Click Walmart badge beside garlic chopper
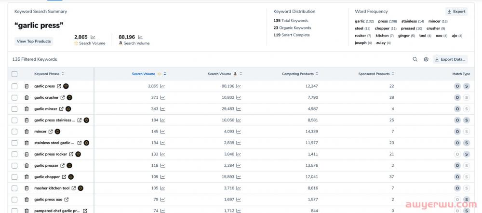Viewport: 482px width, 213px height. pyautogui.click(x=71, y=177)
